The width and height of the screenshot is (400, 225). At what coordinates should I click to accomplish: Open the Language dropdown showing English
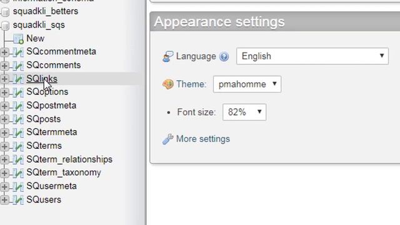click(x=312, y=56)
